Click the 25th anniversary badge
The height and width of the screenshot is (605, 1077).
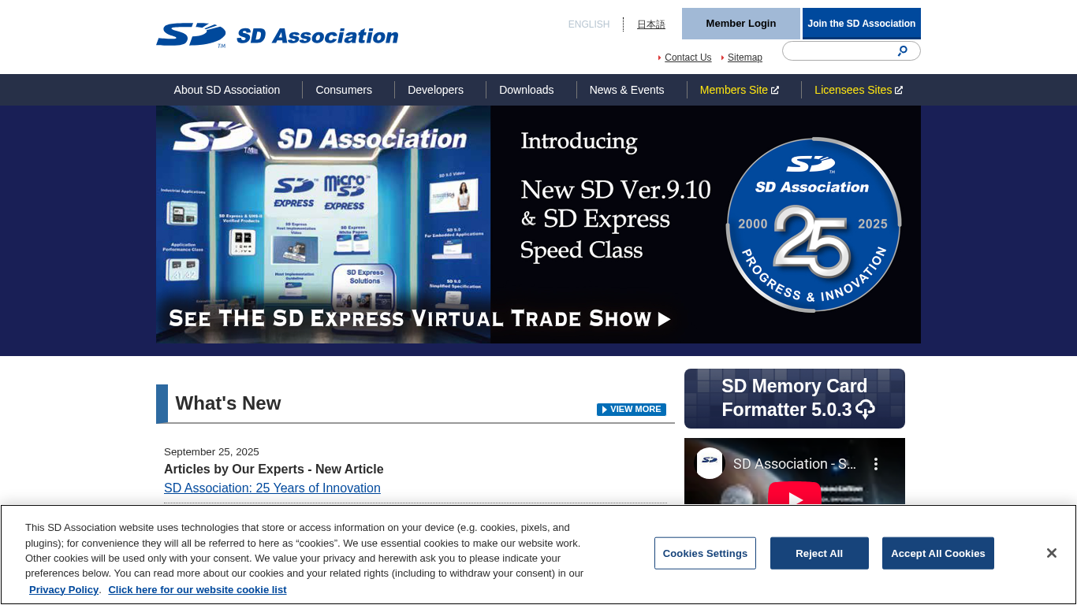pos(814,225)
